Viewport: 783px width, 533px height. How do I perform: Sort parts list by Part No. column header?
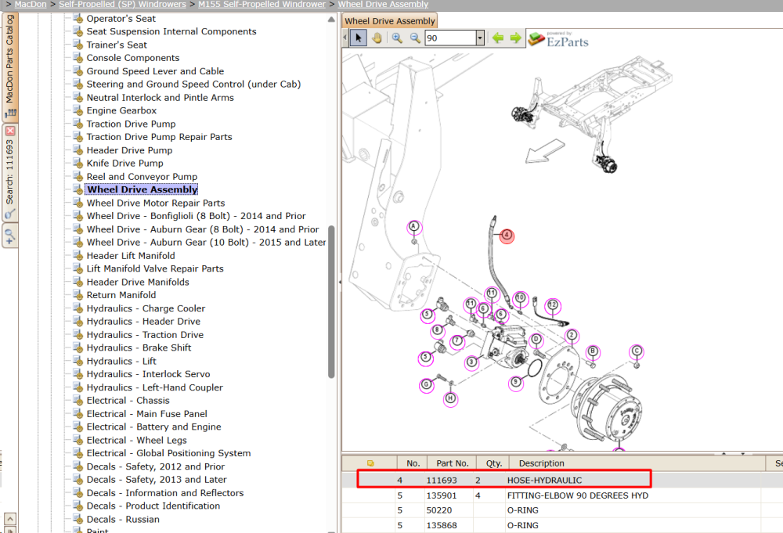pos(453,463)
